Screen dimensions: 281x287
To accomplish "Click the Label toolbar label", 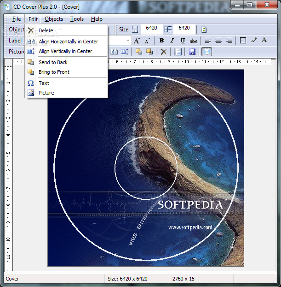I will [x=15, y=41].
